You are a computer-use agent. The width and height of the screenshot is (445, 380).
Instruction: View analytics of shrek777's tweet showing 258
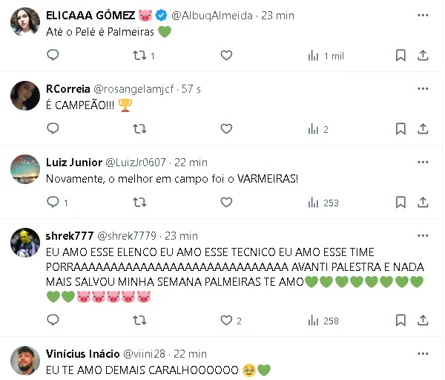[x=323, y=321]
